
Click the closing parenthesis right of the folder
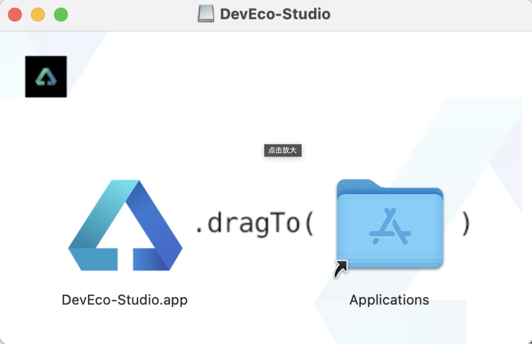(466, 224)
